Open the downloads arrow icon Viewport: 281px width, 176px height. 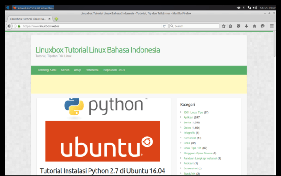coord(246,26)
